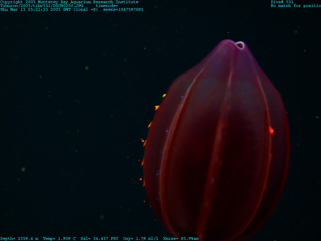Viewport: 321px width, 241px height.
Task: Select the Temp= 1.909 C reading
Action: click(x=59, y=238)
